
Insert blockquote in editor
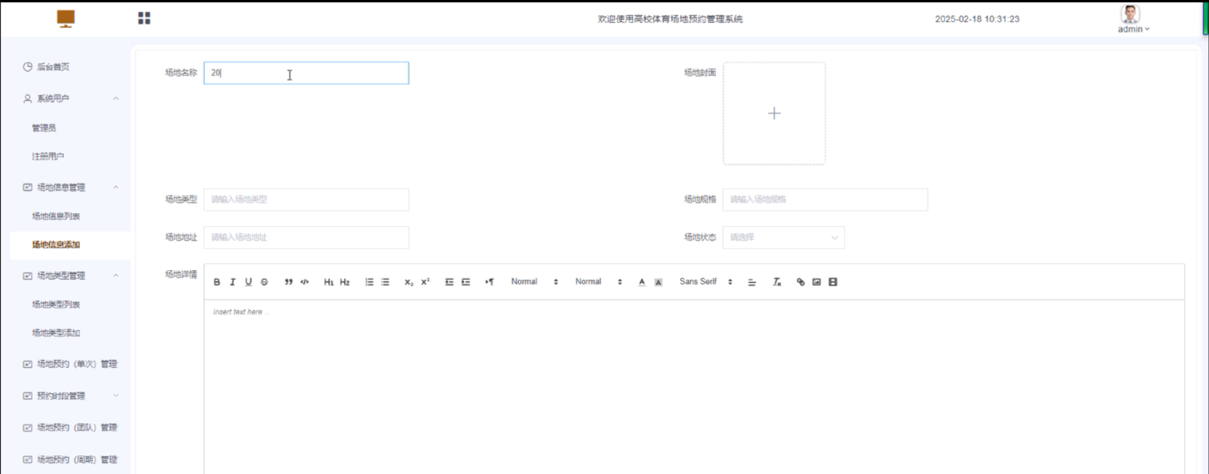coord(289,282)
